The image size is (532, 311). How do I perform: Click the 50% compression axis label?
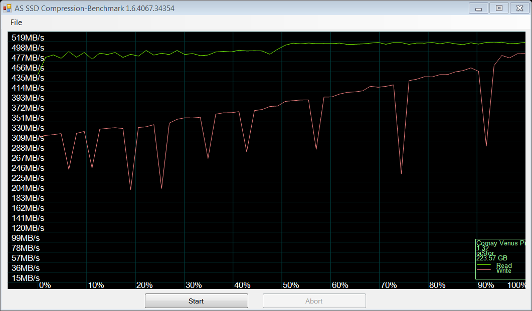[291, 285]
